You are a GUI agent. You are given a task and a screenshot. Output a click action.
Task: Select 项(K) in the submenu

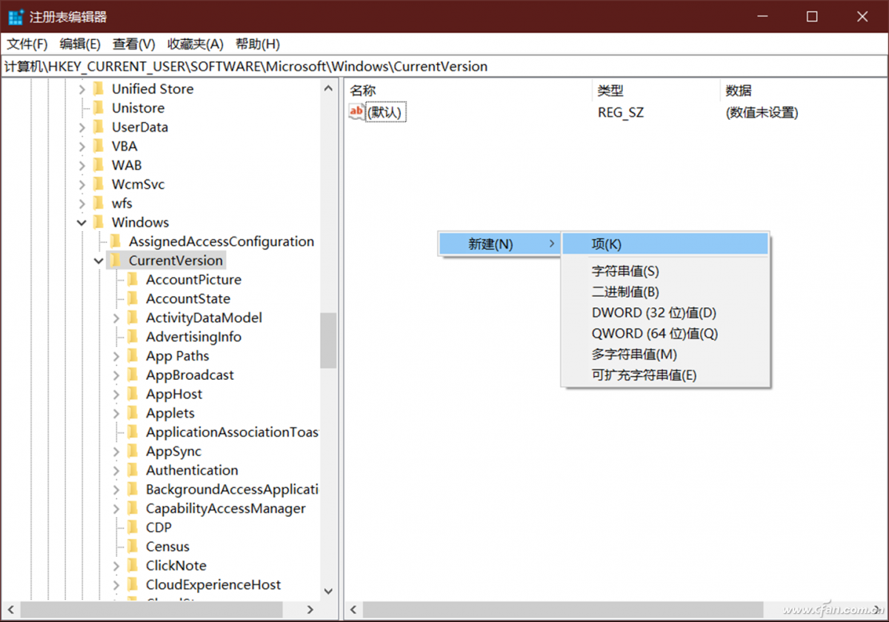(x=665, y=244)
